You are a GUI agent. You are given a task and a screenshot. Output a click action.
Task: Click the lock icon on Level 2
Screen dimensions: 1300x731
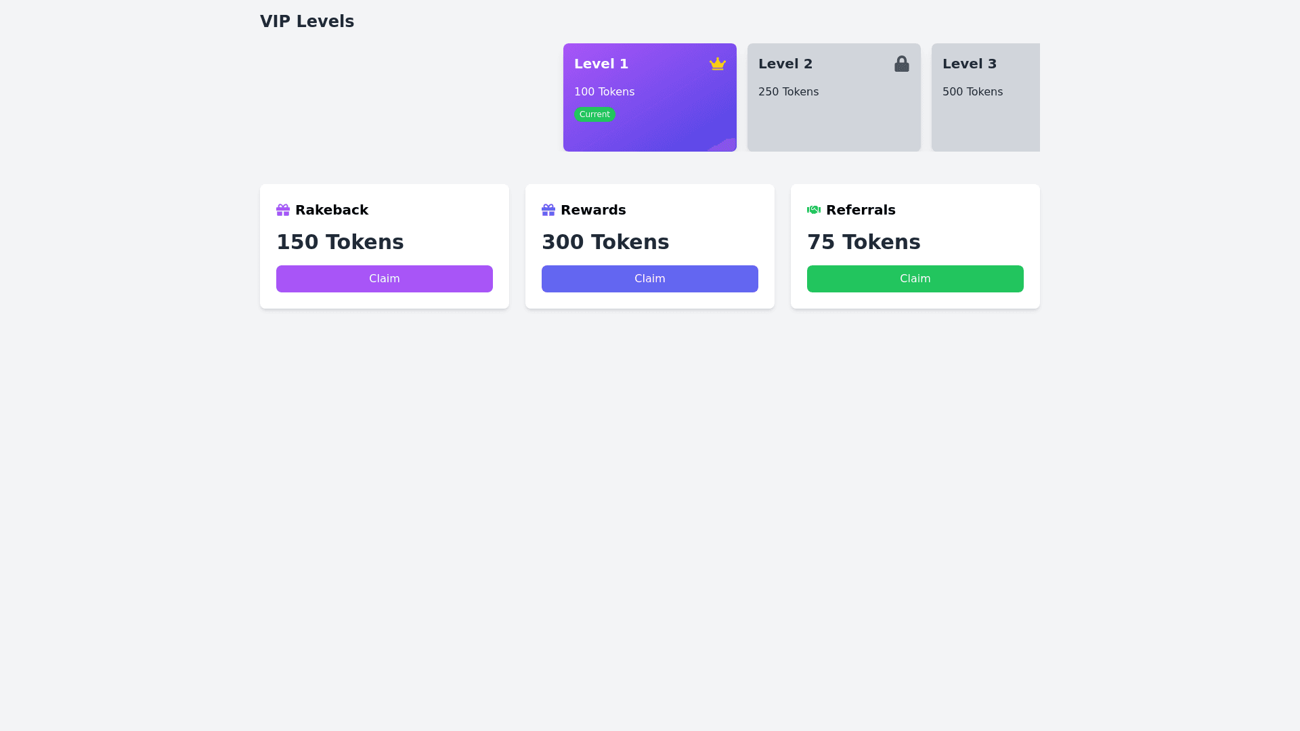tap(901, 64)
